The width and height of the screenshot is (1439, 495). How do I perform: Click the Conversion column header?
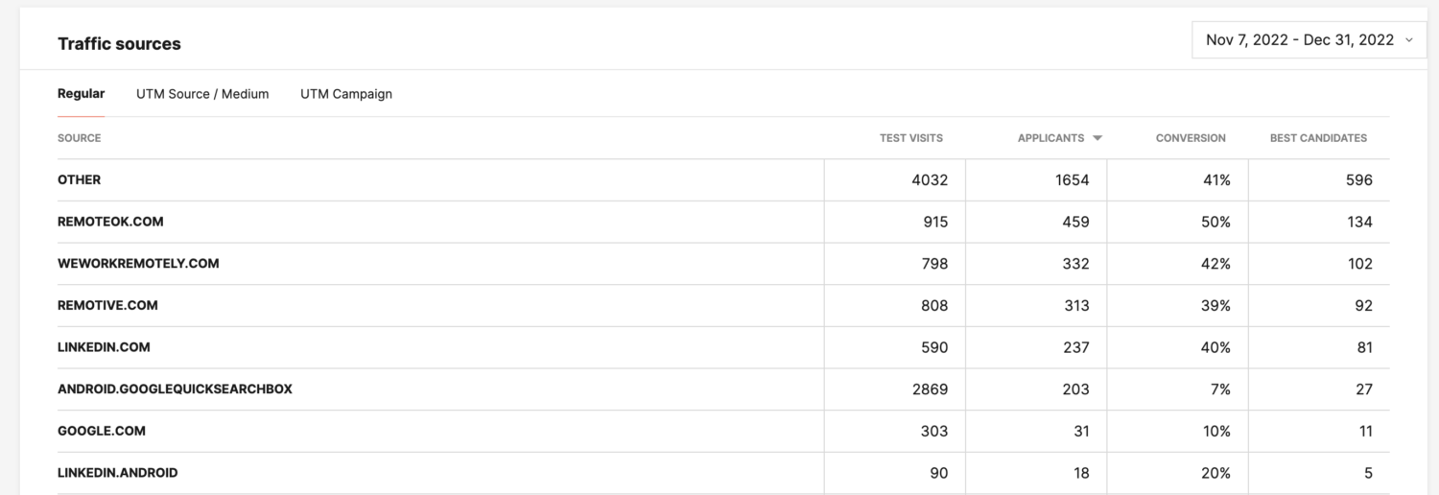pos(1191,138)
